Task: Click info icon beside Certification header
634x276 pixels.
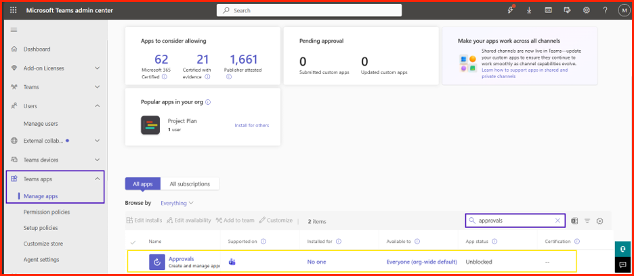Action: pos(577,241)
